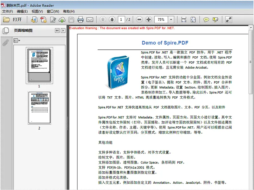Open the 75% zoom level dropdown
254x190 pixels.
pyautogui.click(x=171, y=20)
